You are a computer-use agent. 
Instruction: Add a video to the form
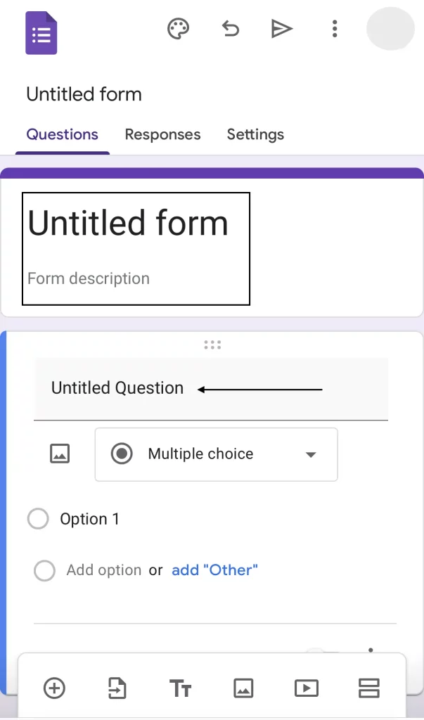click(307, 688)
